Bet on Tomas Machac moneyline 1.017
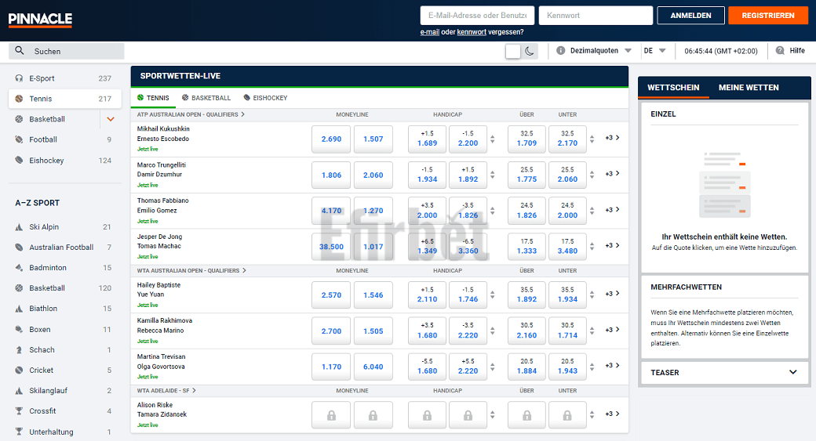This screenshot has width=816, height=441. tap(373, 247)
